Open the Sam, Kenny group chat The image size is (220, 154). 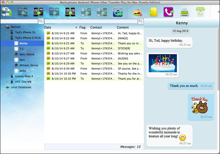(x=27, y=54)
